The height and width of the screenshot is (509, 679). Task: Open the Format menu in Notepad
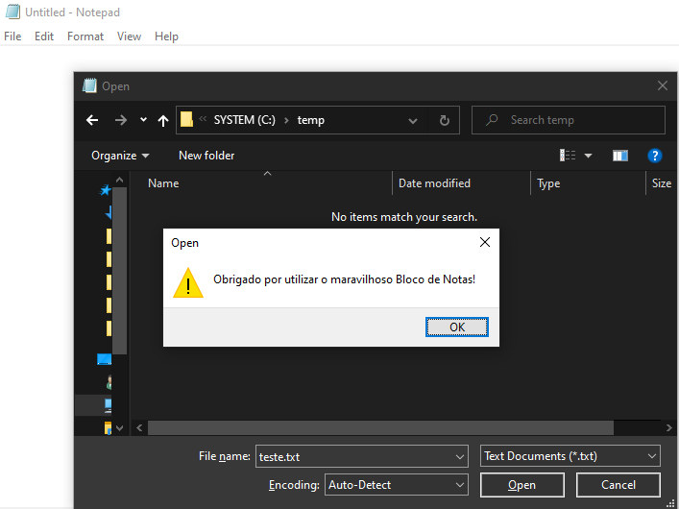click(85, 36)
